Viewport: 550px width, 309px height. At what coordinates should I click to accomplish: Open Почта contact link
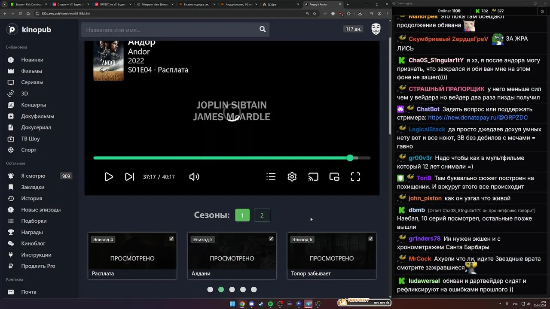pyautogui.click(x=28, y=292)
